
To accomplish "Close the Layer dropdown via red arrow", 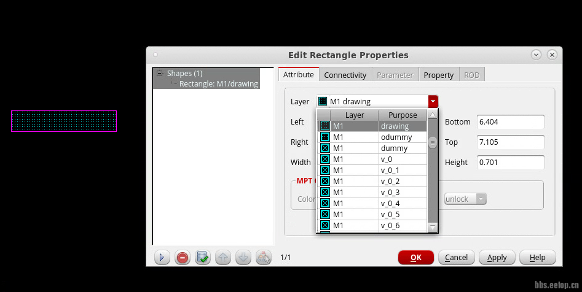I will click(x=433, y=102).
